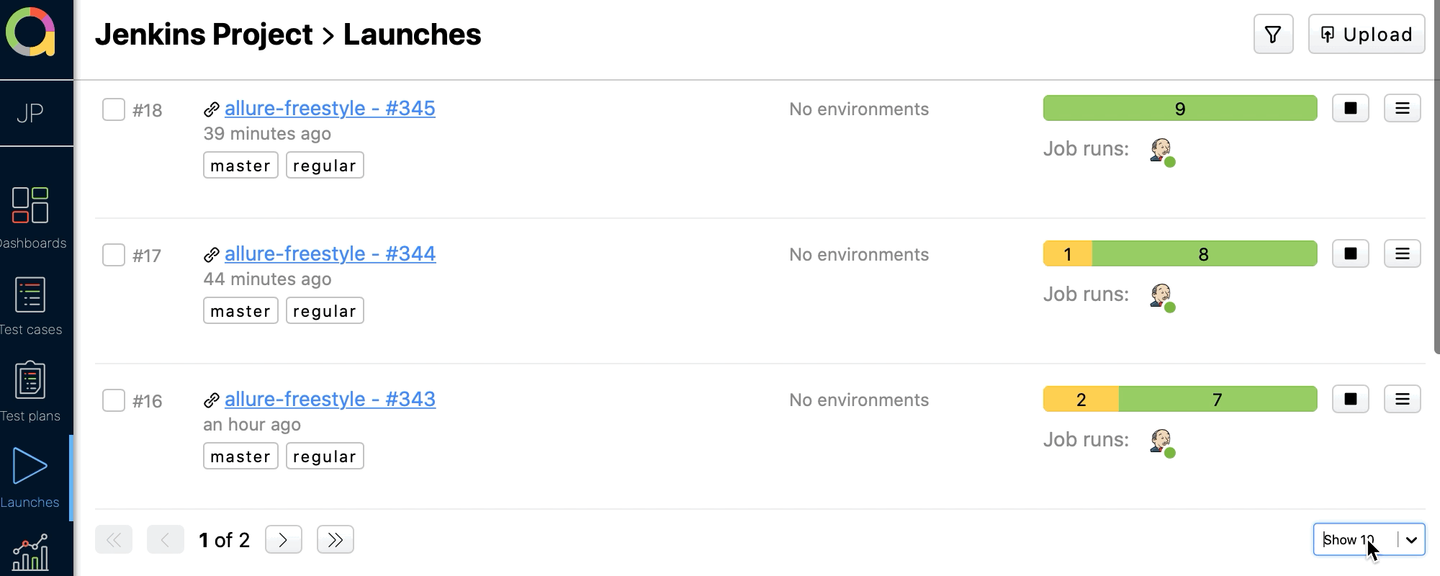Select the checkbox next to launch #17
Viewport: 1440px width, 576px height.
[x=113, y=256]
